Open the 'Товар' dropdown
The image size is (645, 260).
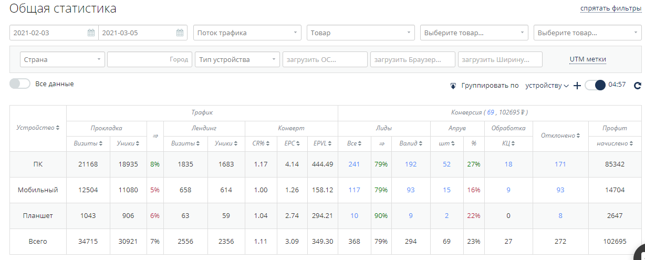point(360,33)
